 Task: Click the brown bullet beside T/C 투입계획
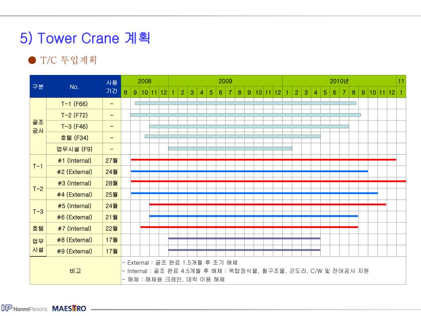tap(32, 60)
